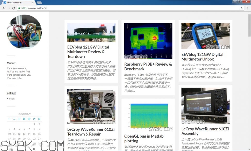
Task: Close the IFU – Memory tab
Action: pyautogui.click(x=33, y=3)
